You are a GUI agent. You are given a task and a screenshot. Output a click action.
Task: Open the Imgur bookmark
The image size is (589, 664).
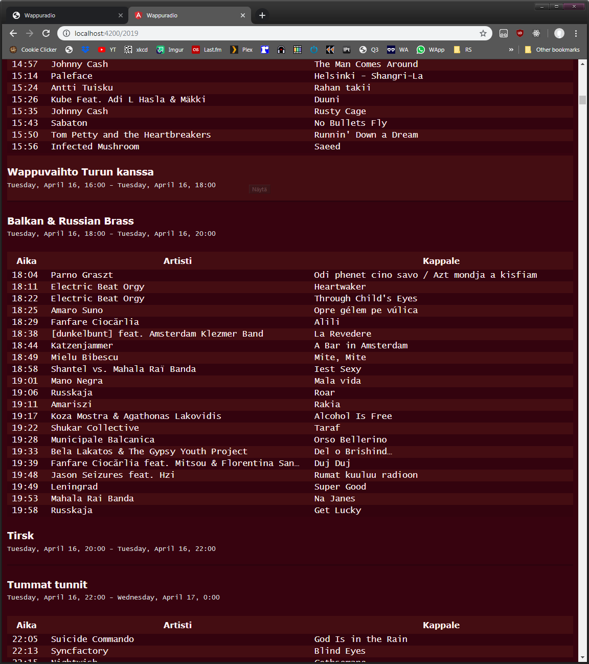(170, 50)
